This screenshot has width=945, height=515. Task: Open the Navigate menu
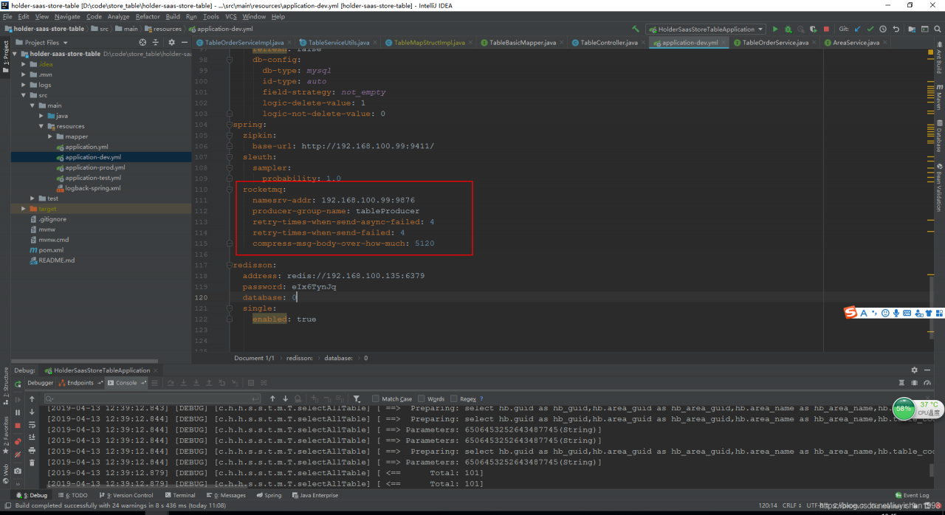pos(67,16)
